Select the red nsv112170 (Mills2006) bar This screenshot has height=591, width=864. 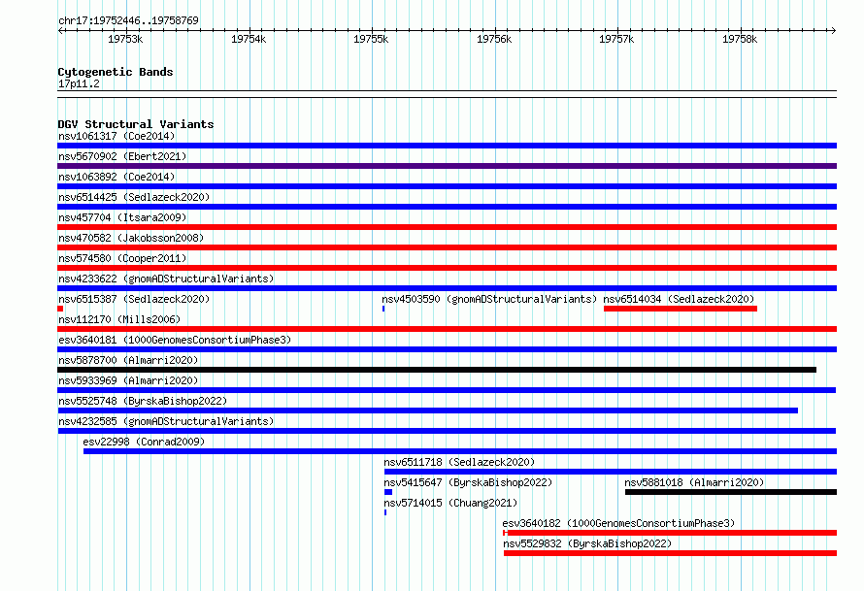(447, 329)
